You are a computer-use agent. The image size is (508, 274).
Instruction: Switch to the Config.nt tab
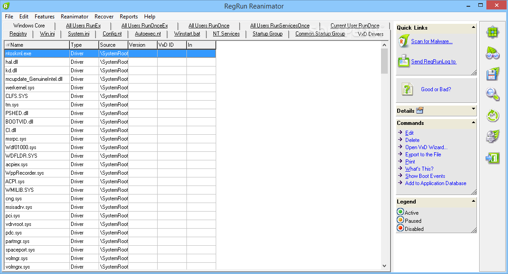112,34
